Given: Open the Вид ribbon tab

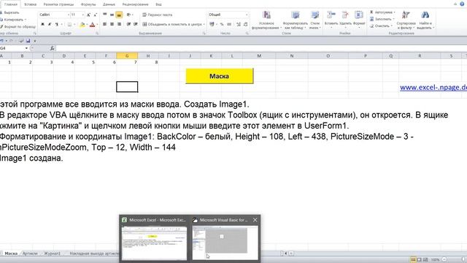Looking at the screenshot, I should pyautogui.click(x=158, y=4).
